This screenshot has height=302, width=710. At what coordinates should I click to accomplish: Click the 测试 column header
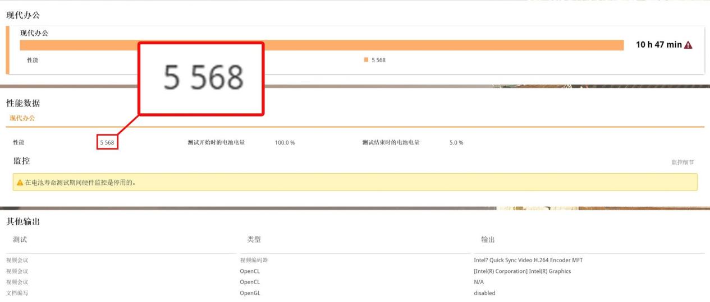pyautogui.click(x=20, y=240)
